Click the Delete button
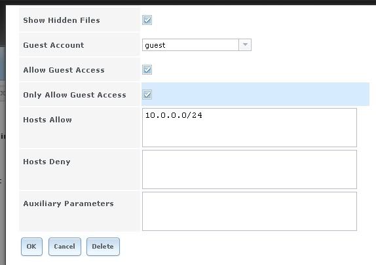Screen dimensions: 376x265 (103, 247)
